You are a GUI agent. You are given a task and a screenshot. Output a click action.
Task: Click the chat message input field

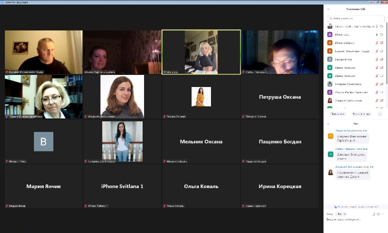click(x=354, y=220)
